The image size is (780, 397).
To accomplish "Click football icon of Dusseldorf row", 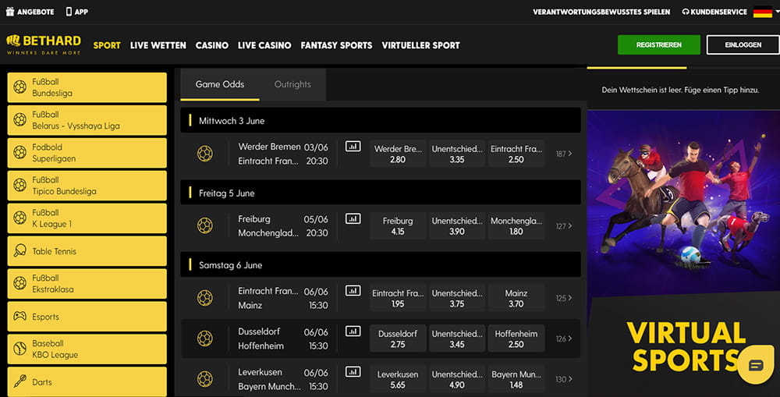I will click(x=204, y=339).
